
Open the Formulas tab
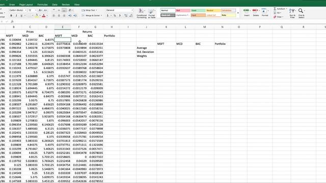point(42,5)
